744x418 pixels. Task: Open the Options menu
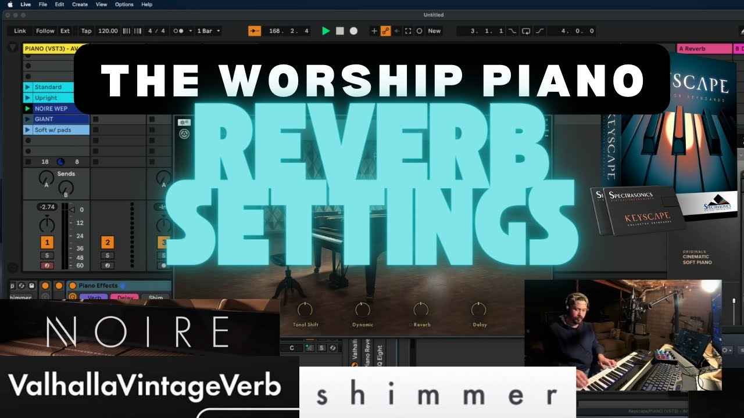[x=124, y=4]
